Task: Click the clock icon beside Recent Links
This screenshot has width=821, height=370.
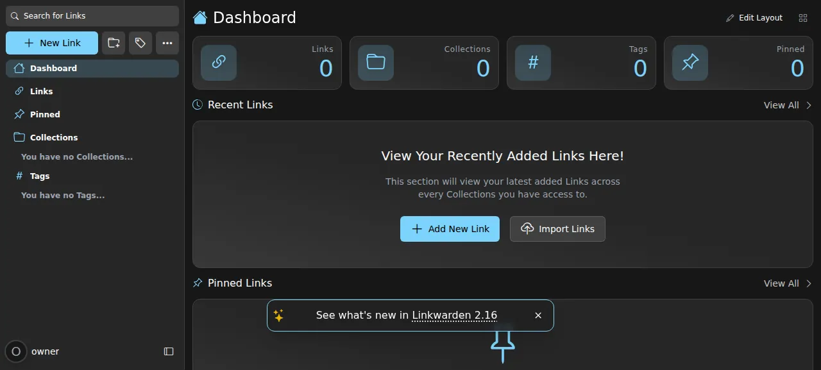Action: [198, 105]
